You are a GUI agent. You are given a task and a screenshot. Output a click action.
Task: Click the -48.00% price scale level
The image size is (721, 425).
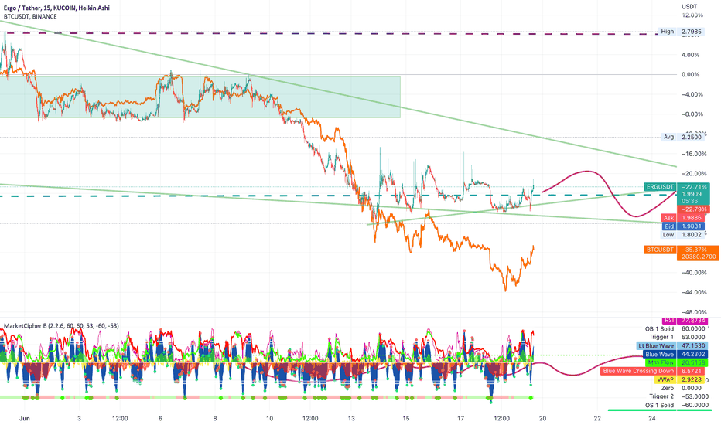tap(692, 312)
